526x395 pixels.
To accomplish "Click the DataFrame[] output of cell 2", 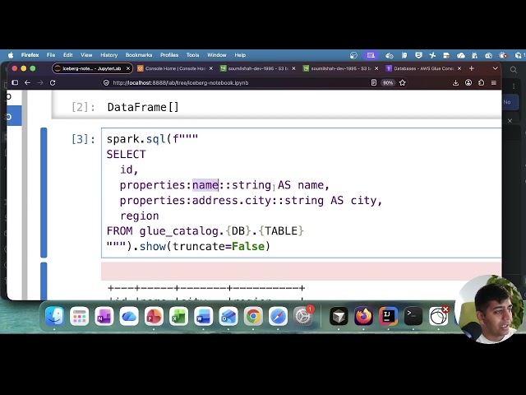I will pyautogui.click(x=143, y=107).
